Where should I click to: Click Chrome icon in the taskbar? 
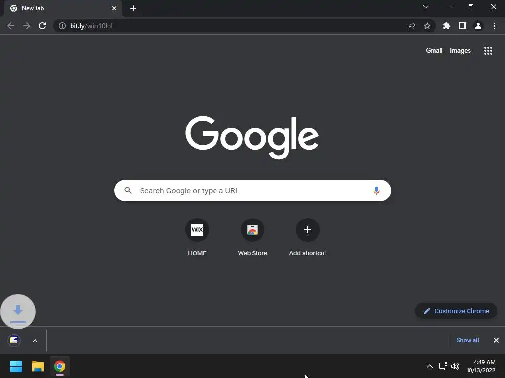(60, 366)
